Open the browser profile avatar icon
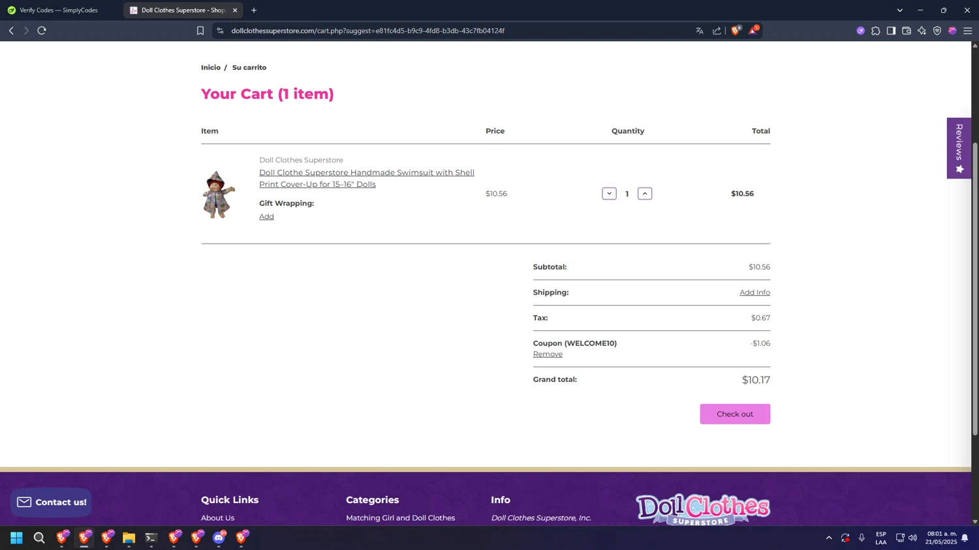Screen dimensions: 979x550 pyautogui.click(x=952, y=31)
